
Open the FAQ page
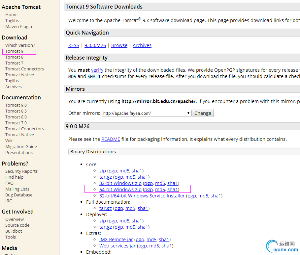click(9, 183)
